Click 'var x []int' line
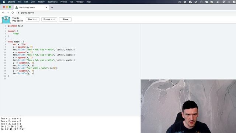This screenshot has width=236, height=133. (x=20, y=44)
